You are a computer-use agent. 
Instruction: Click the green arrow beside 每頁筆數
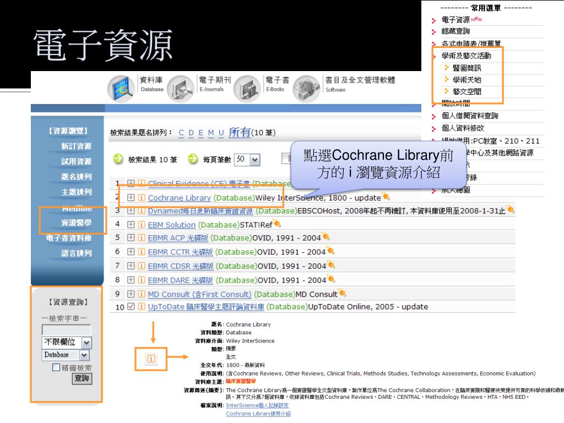193,159
